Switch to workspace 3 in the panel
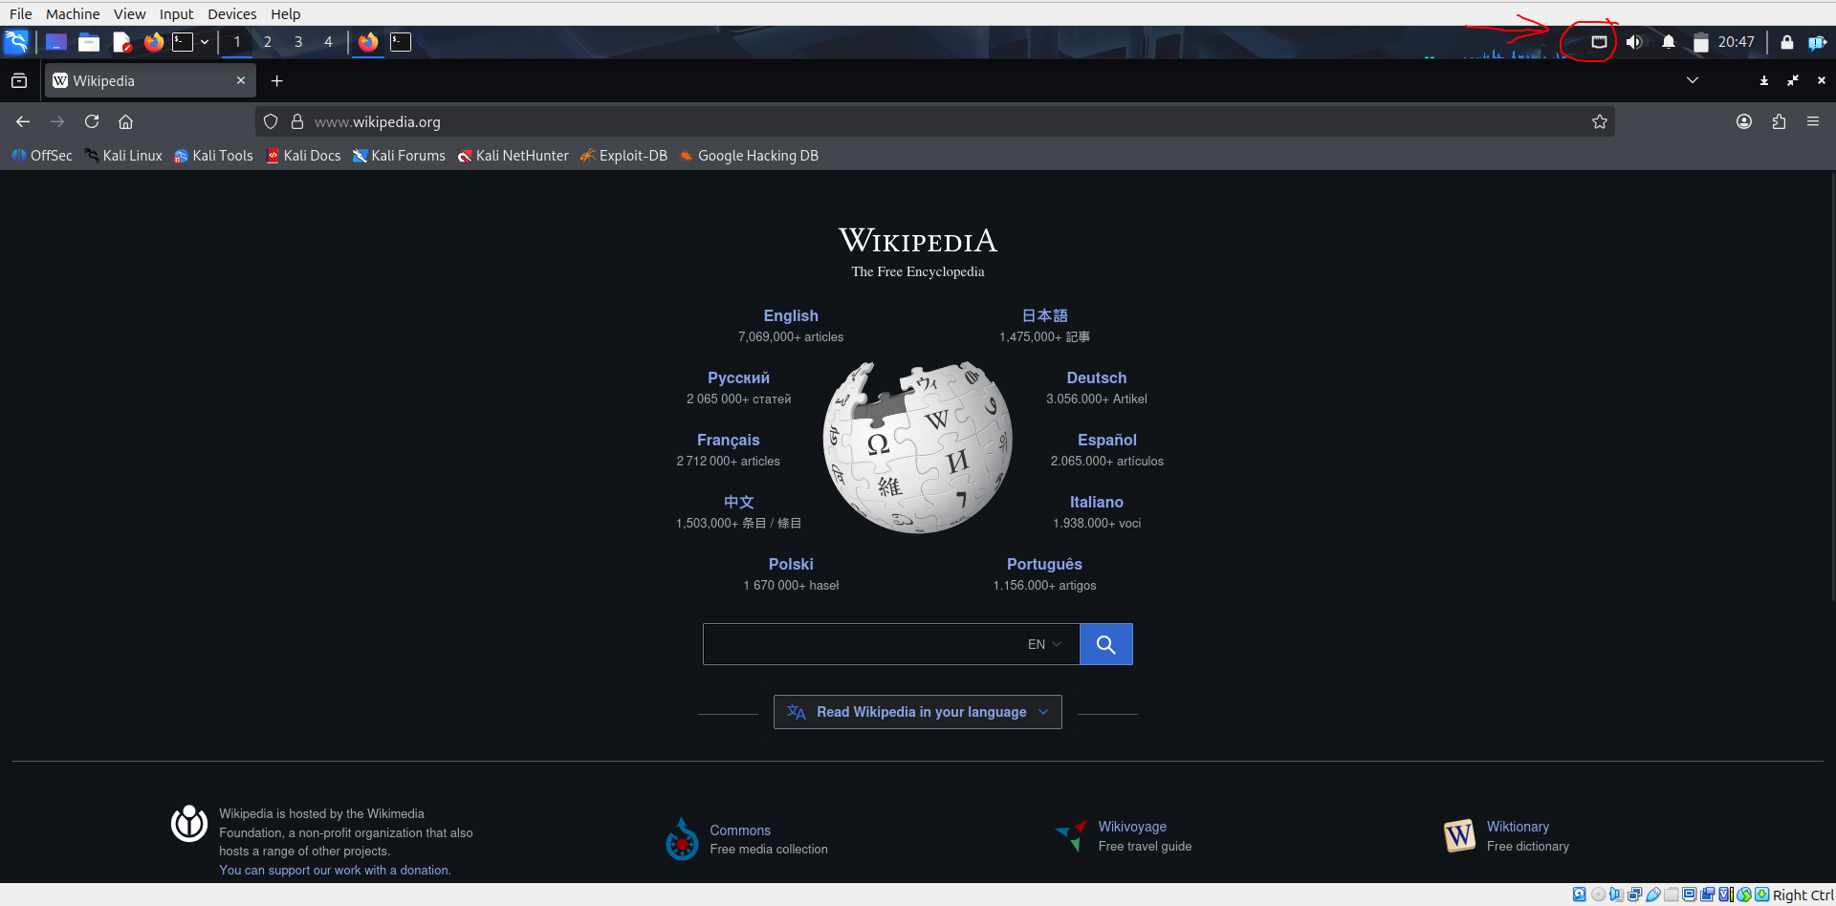The width and height of the screenshot is (1836, 906). point(297,42)
